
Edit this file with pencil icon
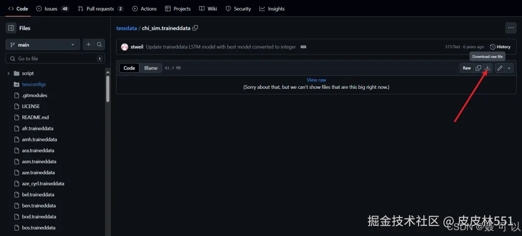(500, 68)
